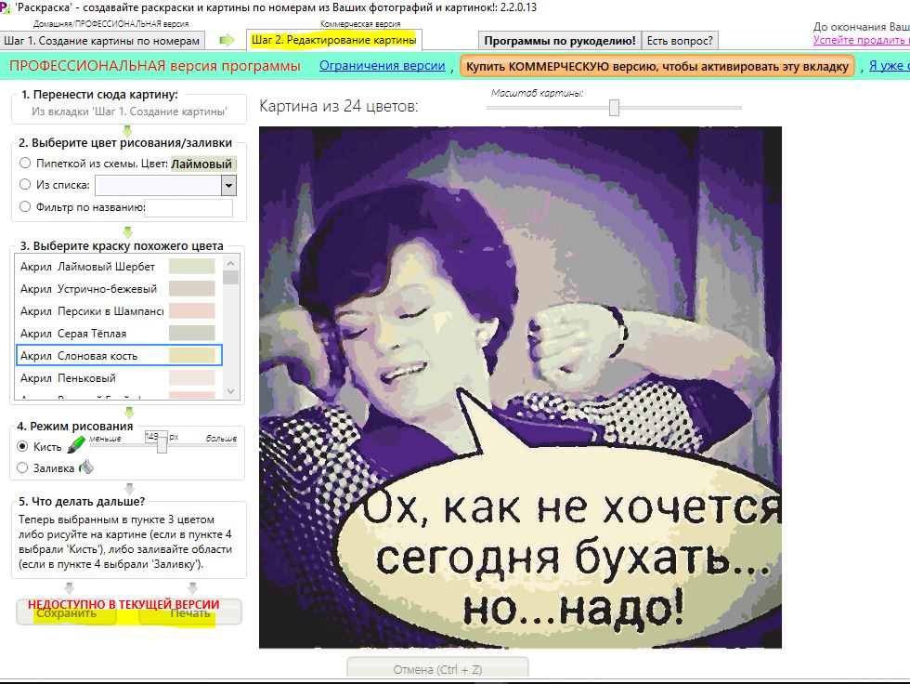Click in the 'Фильтр по названию' text field
The width and height of the screenshot is (910, 684).
pyautogui.click(x=188, y=207)
